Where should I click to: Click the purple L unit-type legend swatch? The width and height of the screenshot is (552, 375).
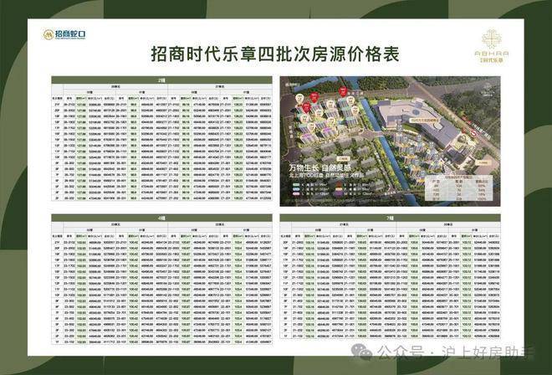[296, 194]
